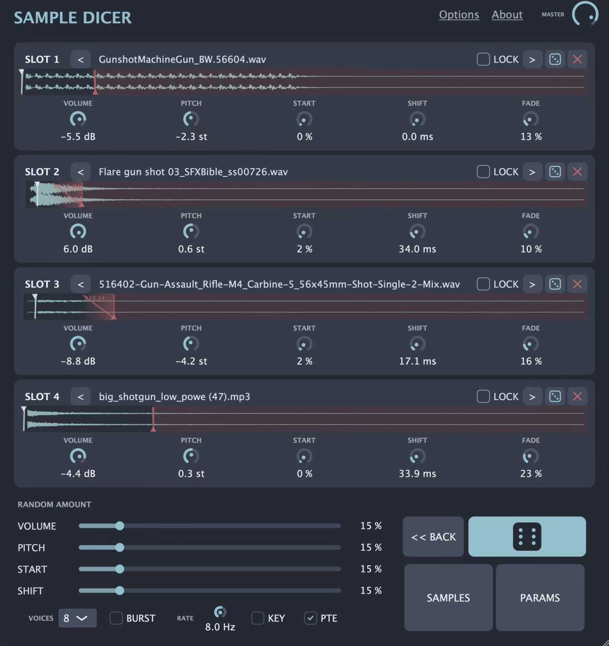The height and width of the screenshot is (646, 609).
Task: Click the Slot 2 Volume knob
Action: (x=78, y=232)
